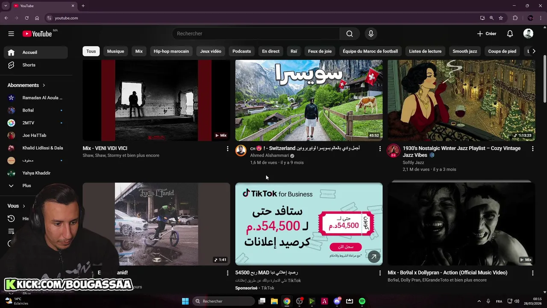Open options menu for the Switzerland video
The width and height of the screenshot is (547, 308).
pyautogui.click(x=380, y=148)
